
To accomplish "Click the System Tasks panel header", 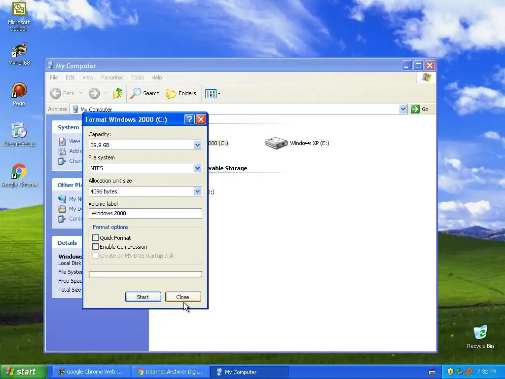I will [67, 127].
